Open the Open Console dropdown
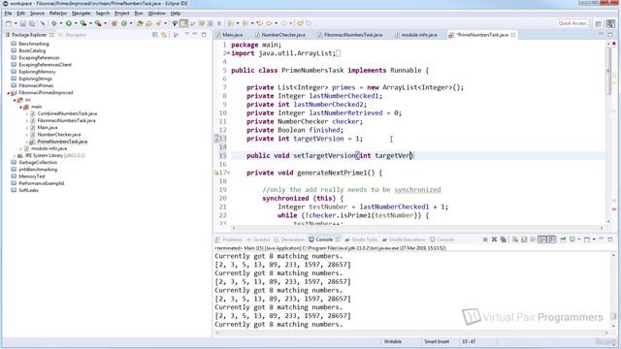 [594, 239]
